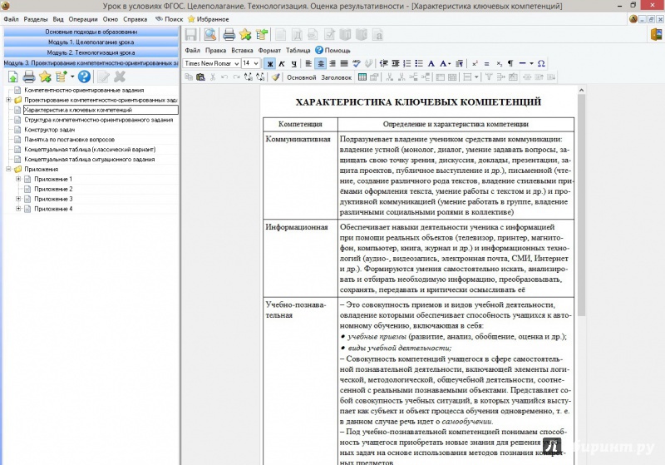
Task: Toggle center text alignment
Action: click(321, 64)
